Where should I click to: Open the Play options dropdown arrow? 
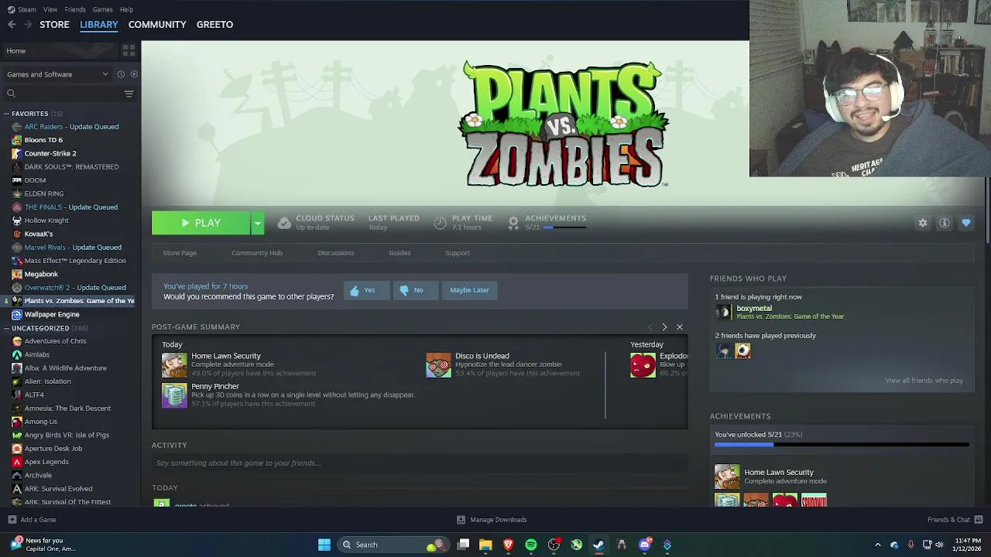257,223
